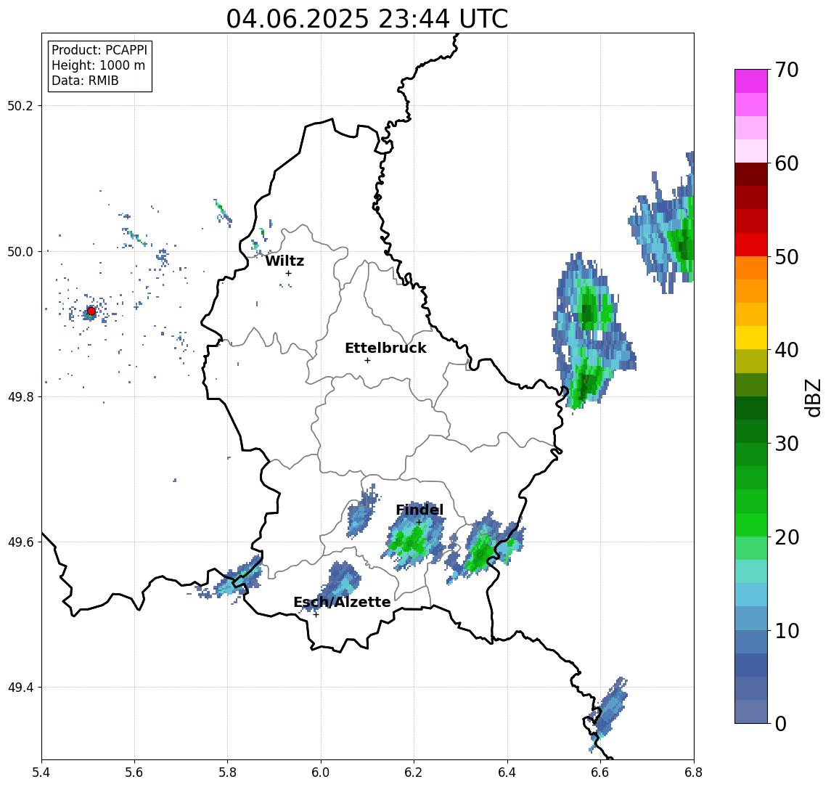Click the Esch/Alzette city label

point(342,602)
